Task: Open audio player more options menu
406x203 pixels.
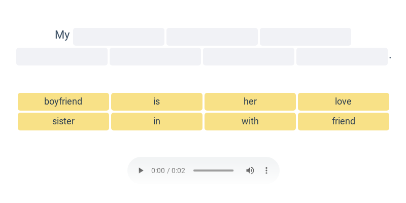Action: point(266,171)
